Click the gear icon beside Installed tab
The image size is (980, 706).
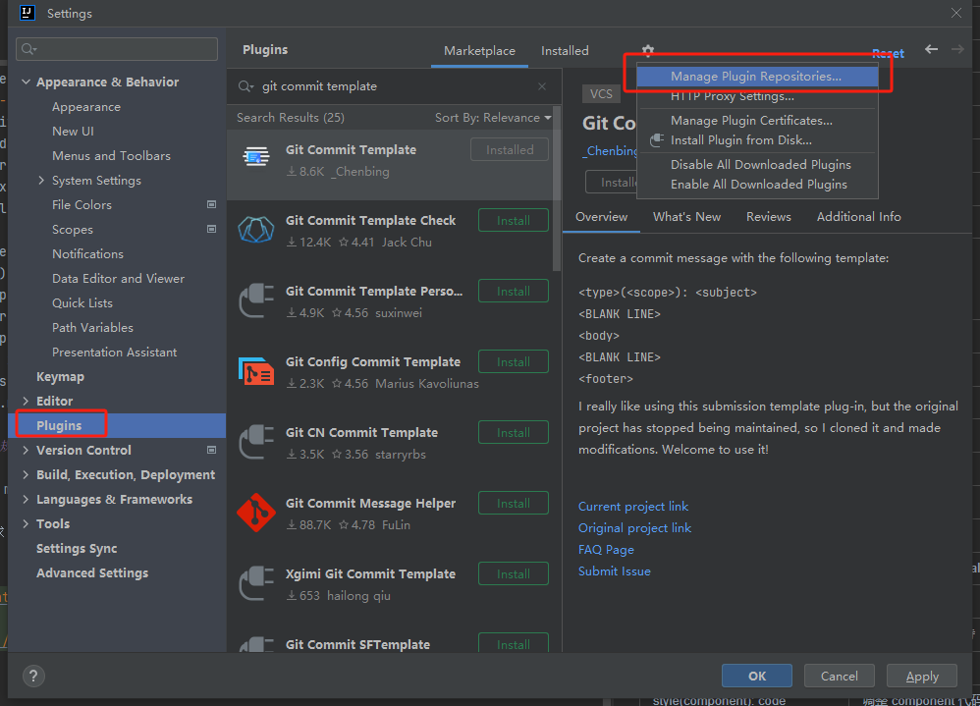(648, 50)
